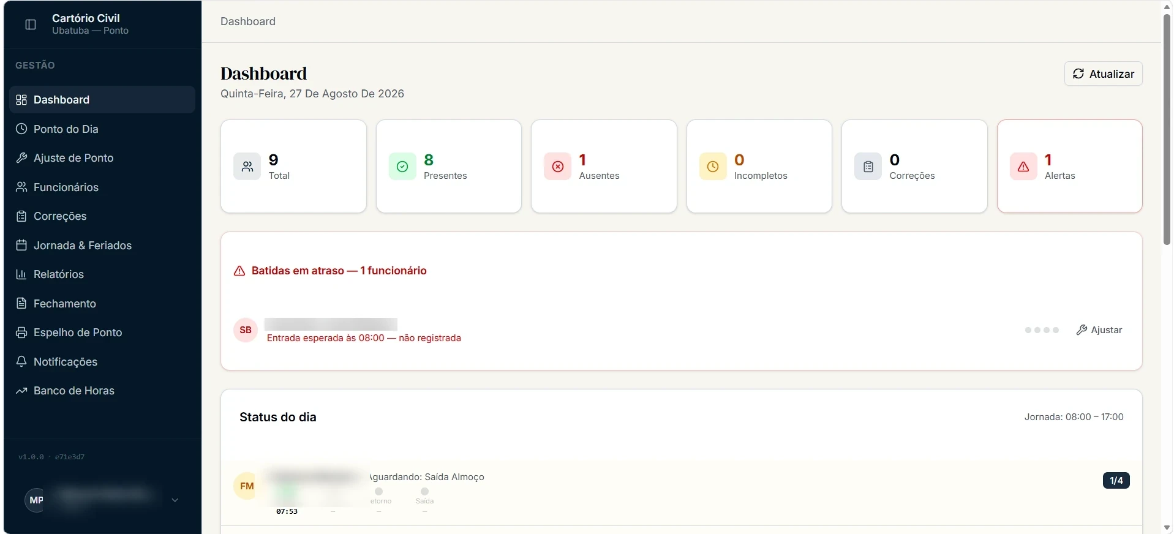Open Espelho de Ponto
The image size is (1174, 534).
click(x=102, y=333)
